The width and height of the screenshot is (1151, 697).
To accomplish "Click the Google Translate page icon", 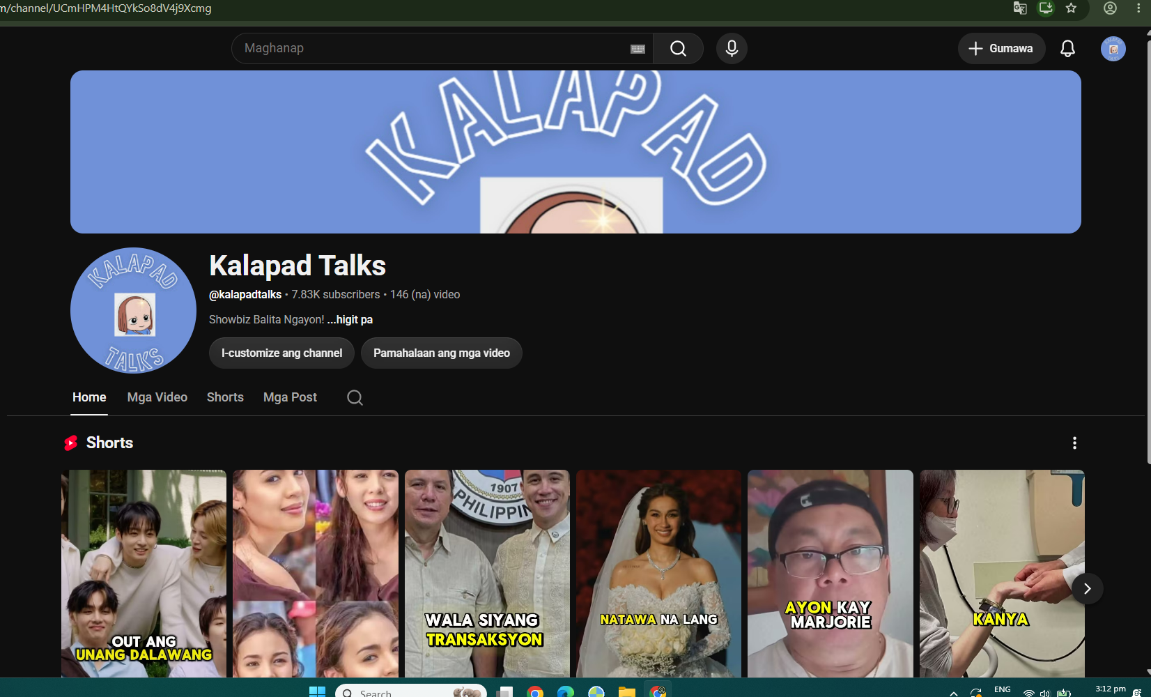I will [x=1020, y=8].
